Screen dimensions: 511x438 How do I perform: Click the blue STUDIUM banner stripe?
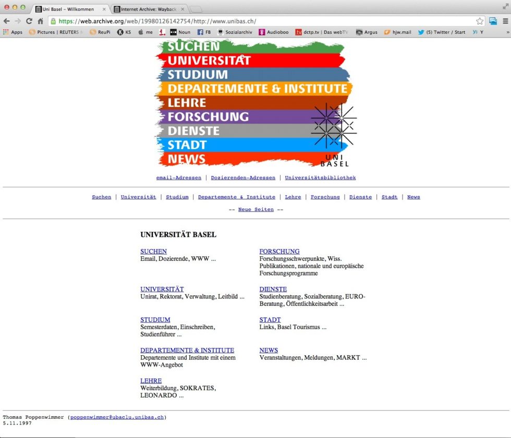252,74
